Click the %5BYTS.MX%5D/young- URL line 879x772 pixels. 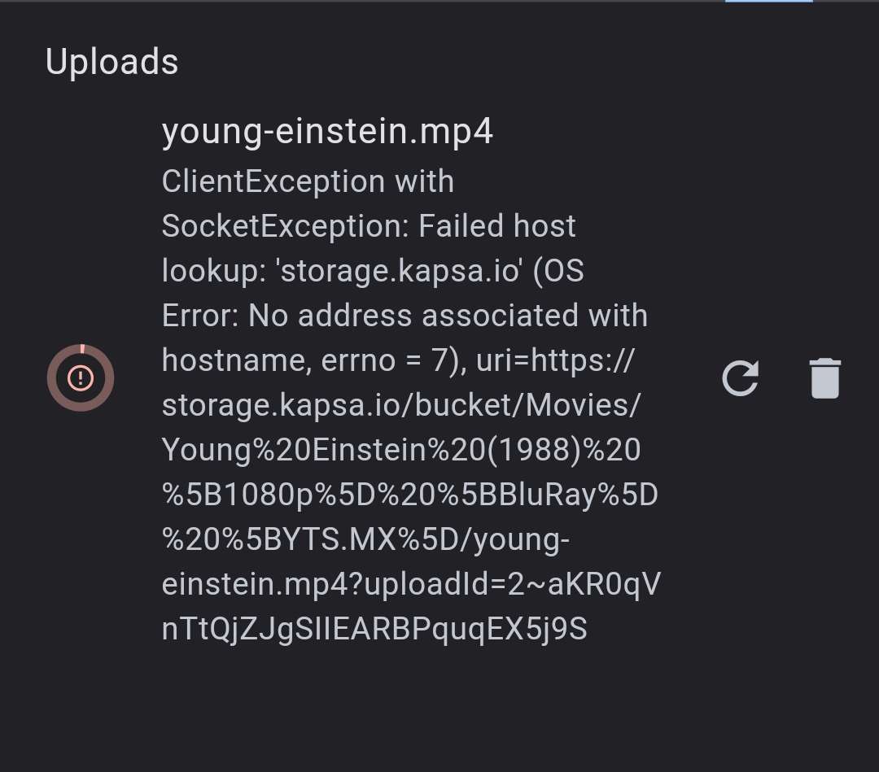(365, 539)
